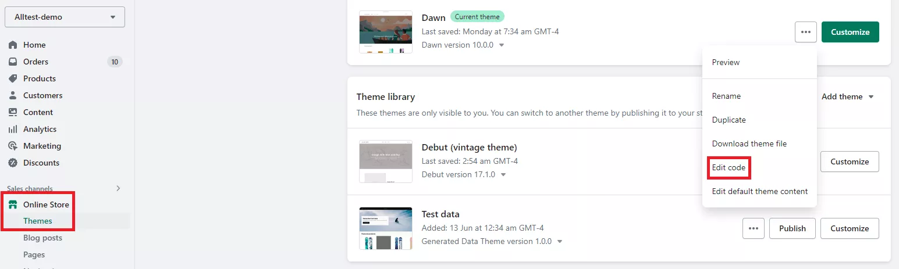Screen dimensions: 899x269
Task: Click the green Customize button for Dawn
Action: point(850,32)
